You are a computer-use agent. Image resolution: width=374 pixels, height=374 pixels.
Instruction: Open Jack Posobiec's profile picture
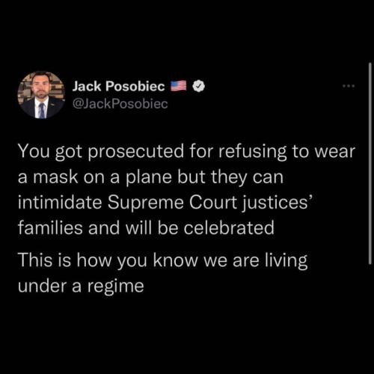click(x=41, y=95)
